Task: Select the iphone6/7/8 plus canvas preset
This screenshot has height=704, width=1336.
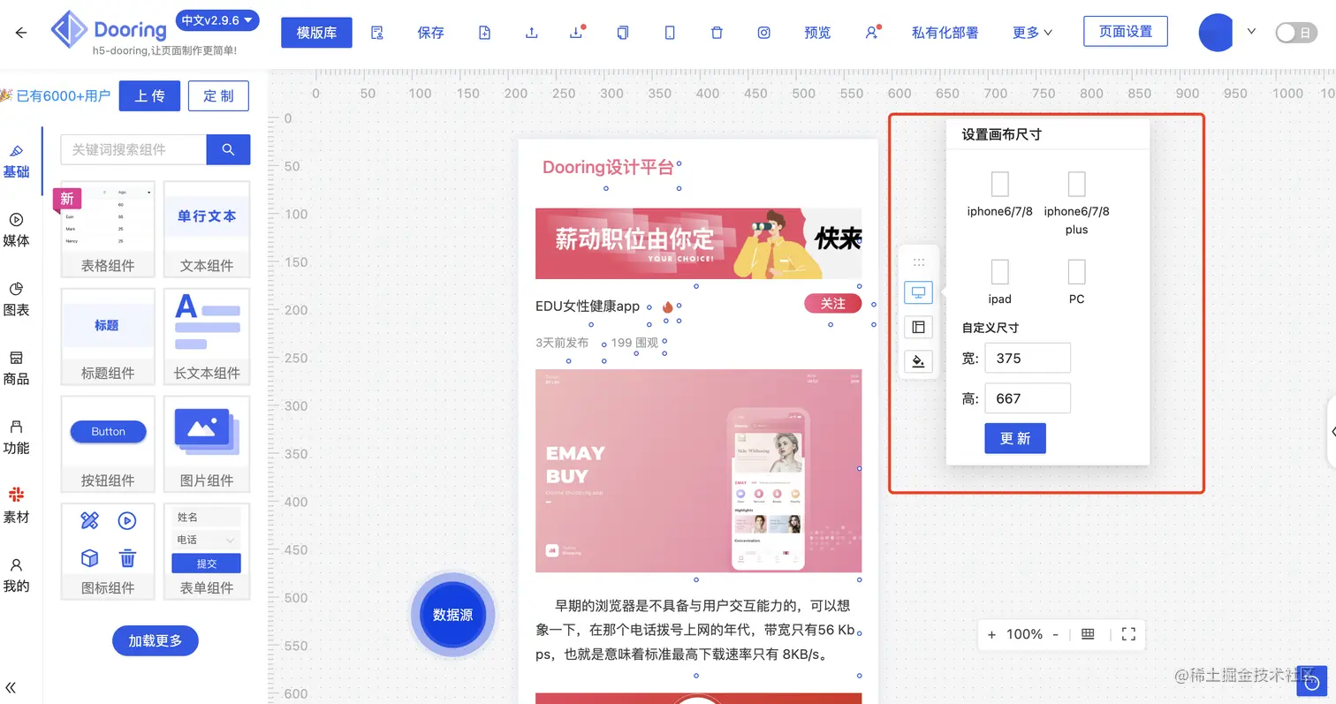Action: coord(1076,203)
